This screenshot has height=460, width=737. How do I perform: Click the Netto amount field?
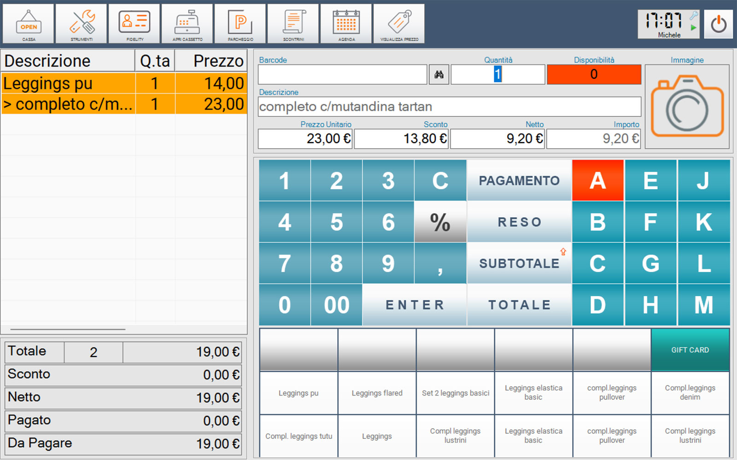[x=497, y=139]
